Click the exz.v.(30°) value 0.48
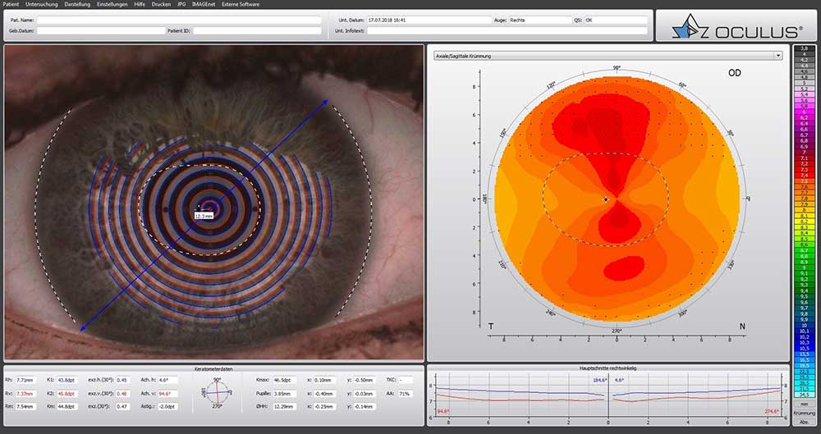Image resolution: width=821 pixels, height=434 pixels. pyautogui.click(x=123, y=394)
